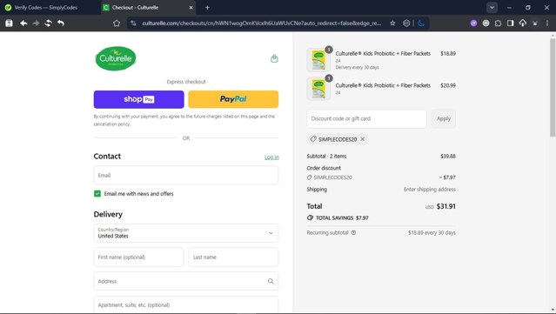Click the Log in link

271,157
